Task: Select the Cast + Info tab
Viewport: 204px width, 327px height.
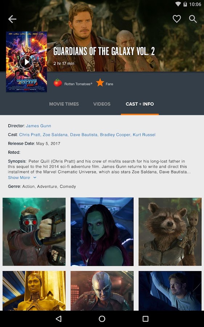Action: point(140,104)
